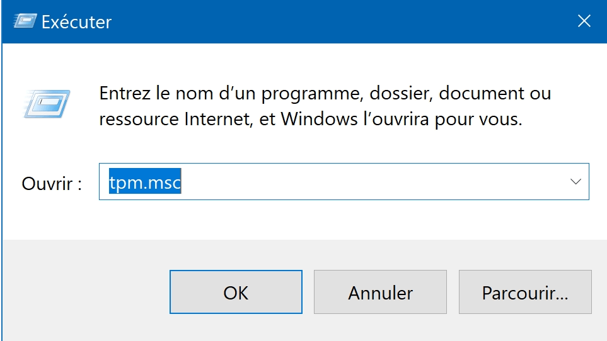Open file browser via Parcourir... button
Viewport: 607px width, 341px height.
524,292
